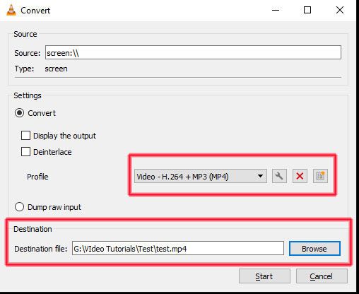This screenshot has height=294, width=359.
Task: Cancel the Convert dialog
Action: (322, 276)
